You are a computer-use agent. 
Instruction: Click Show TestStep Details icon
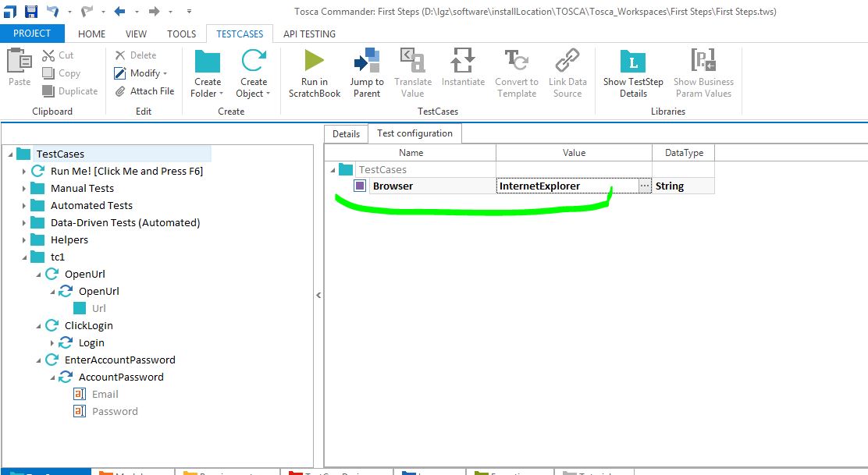(x=633, y=61)
